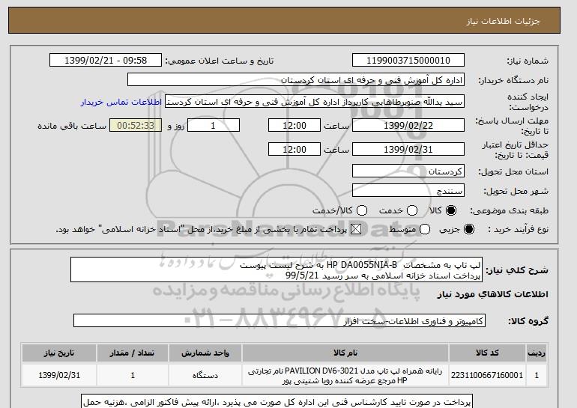Select the کالا radio button
577x408 pixels.
click(451, 210)
